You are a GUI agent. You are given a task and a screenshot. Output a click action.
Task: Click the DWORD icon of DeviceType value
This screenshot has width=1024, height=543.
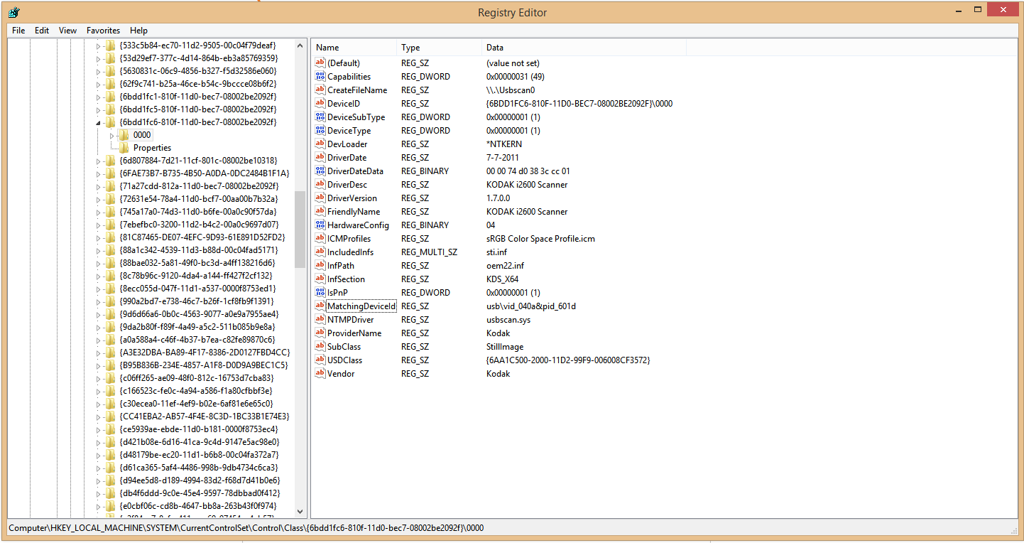tap(320, 131)
